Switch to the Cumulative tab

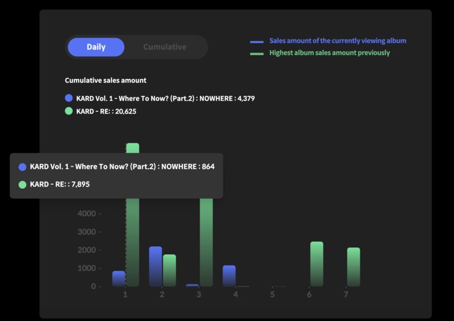point(165,47)
